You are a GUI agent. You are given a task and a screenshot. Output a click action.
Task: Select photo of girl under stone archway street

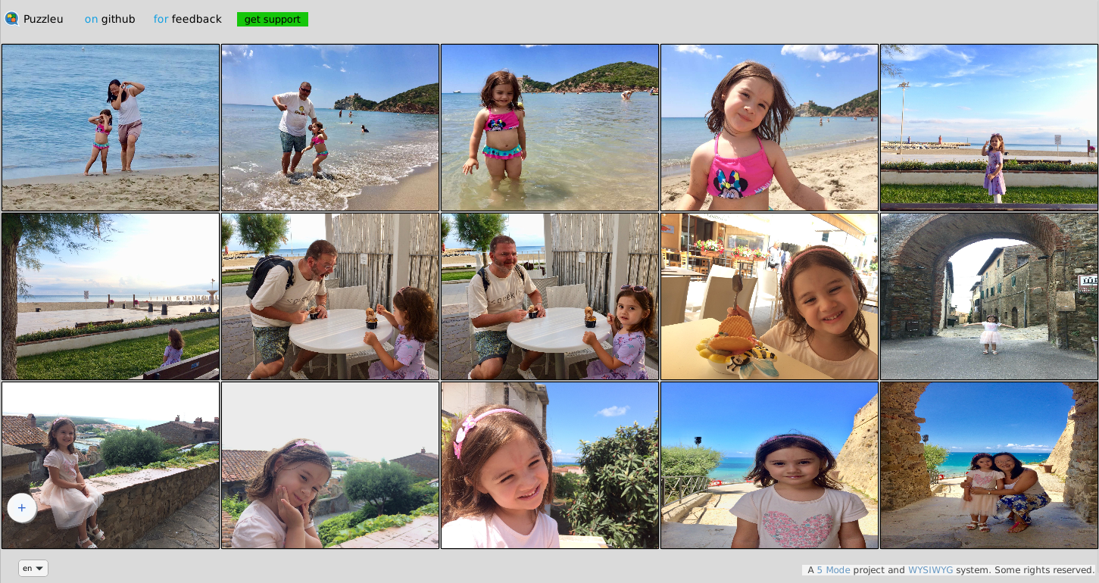(989, 296)
